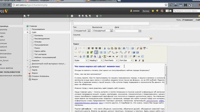Click the close document X icon

click(x=72, y=16)
